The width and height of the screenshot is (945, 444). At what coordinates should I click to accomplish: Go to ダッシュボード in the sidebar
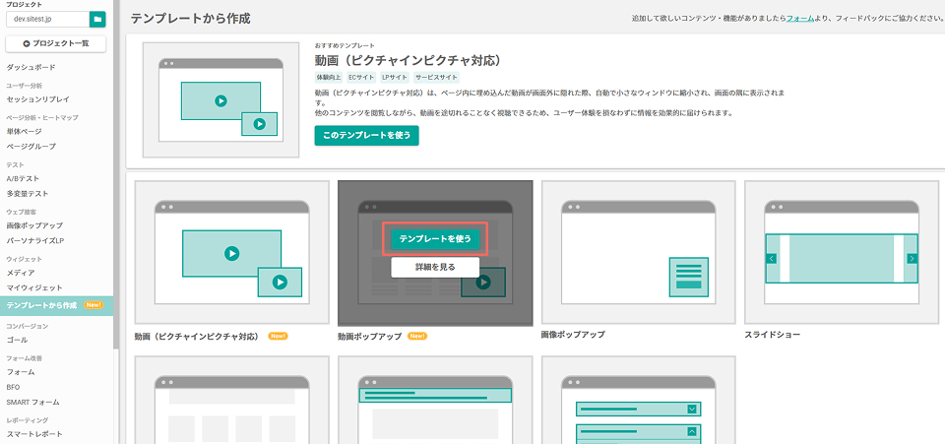31,67
